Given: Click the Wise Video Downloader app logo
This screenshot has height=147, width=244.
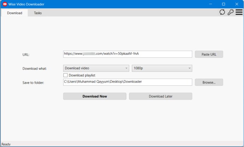Looking at the screenshot, I should (5, 4).
